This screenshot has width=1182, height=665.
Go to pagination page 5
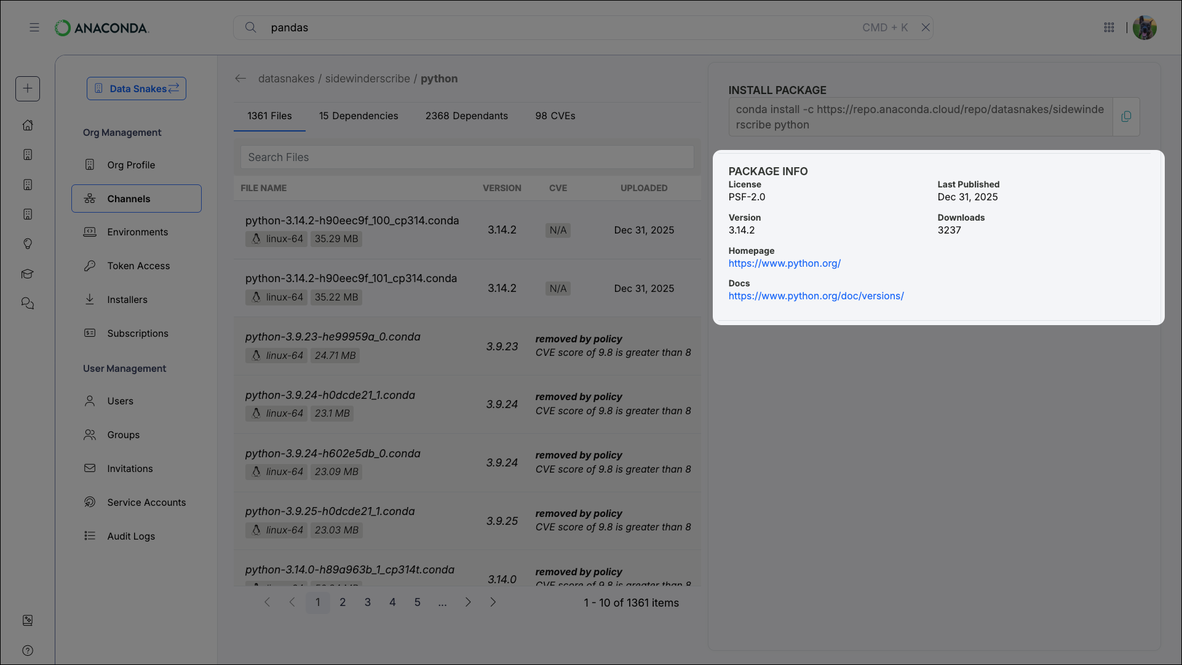[418, 602]
